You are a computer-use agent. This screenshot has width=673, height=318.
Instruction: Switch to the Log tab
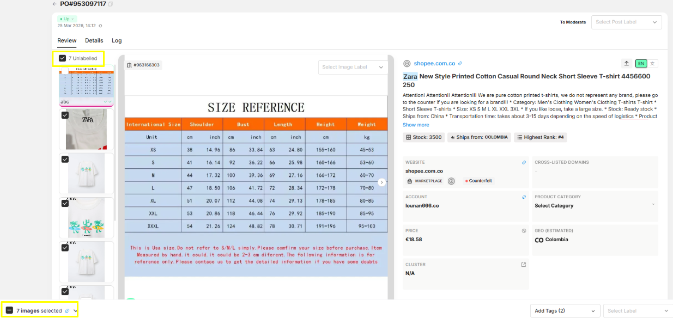(x=117, y=40)
